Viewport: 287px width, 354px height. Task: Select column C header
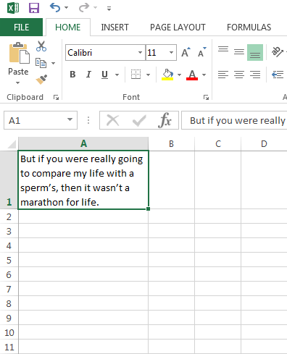pos(218,144)
